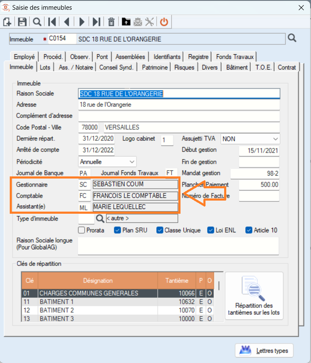Open the Ass. / Notaire tab
Screen dimensions: 311x363
(x=76, y=67)
